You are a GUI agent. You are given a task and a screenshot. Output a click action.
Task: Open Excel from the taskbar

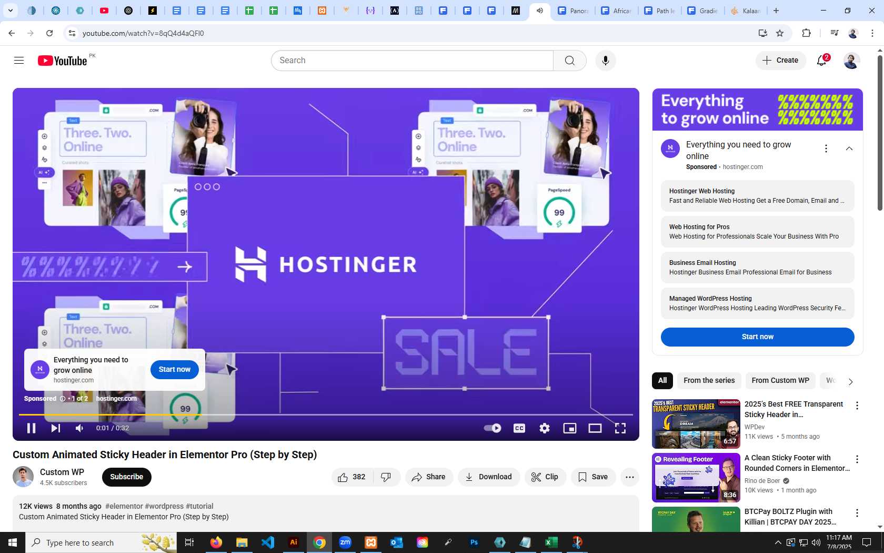pos(551,542)
